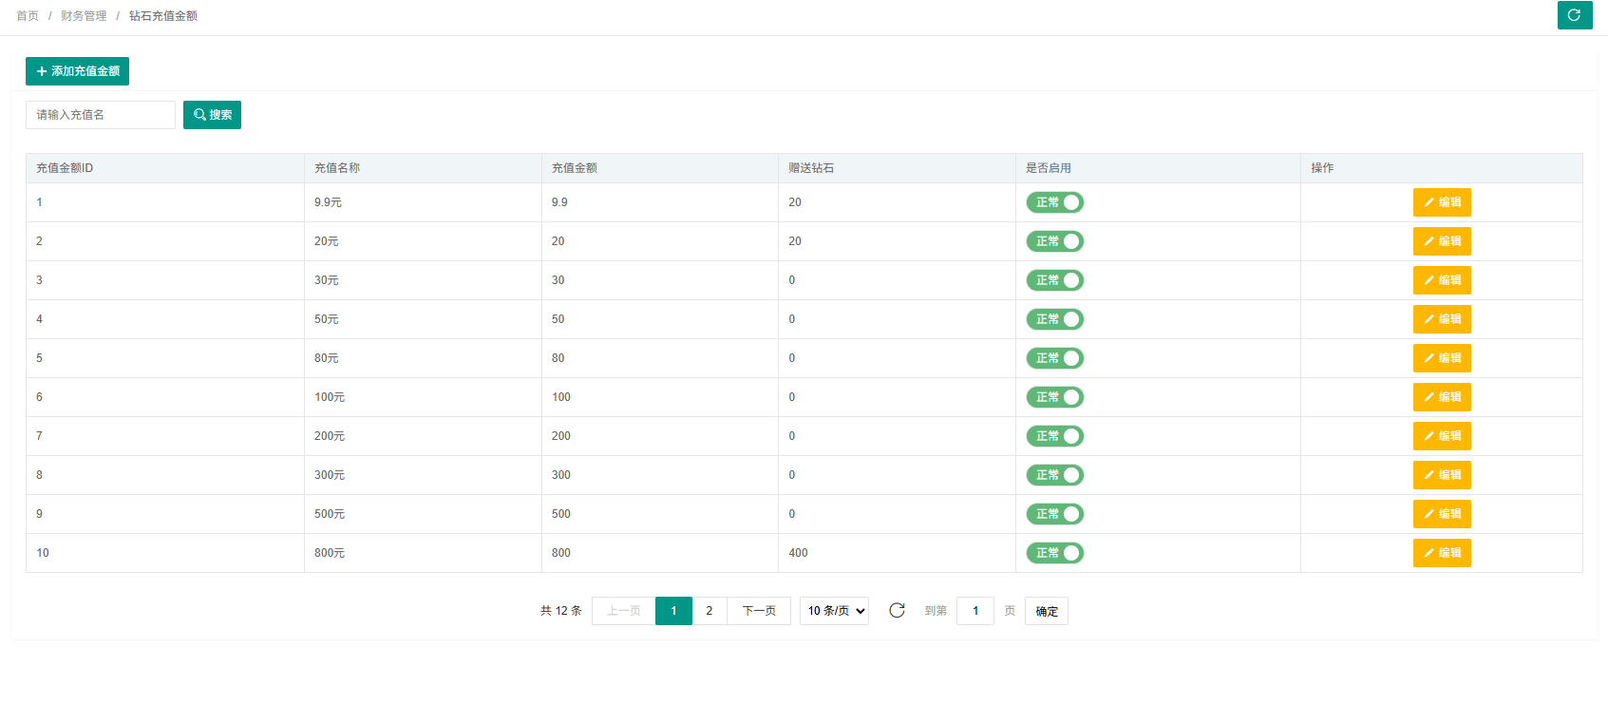Screen dimensions: 1608x724
Task: Toggle the status switch for 50元
Action: (1054, 319)
